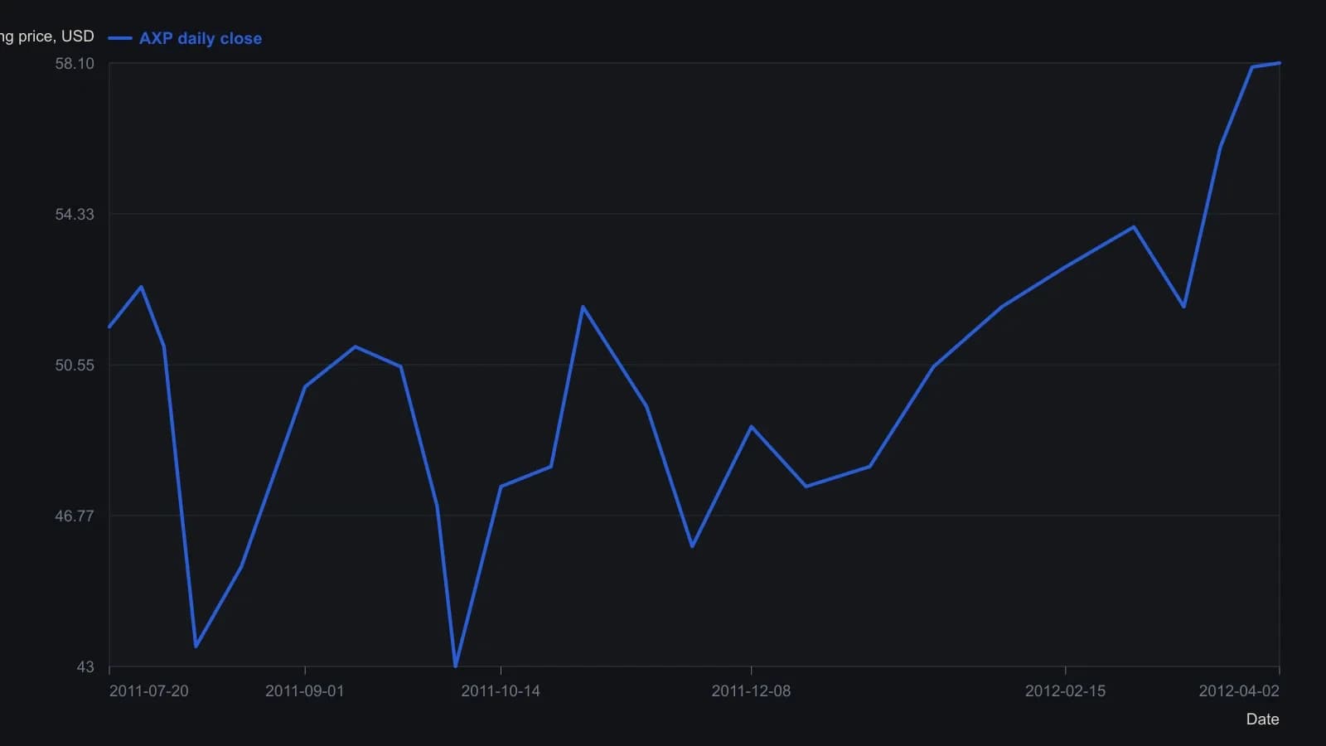Toggle the AXP daily close legend entry

click(185, 38)
